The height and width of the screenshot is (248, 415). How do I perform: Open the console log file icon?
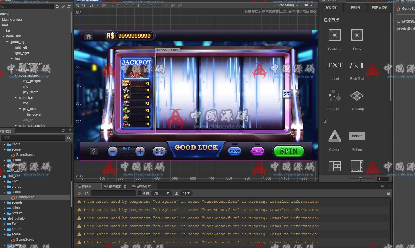(87, 193)
